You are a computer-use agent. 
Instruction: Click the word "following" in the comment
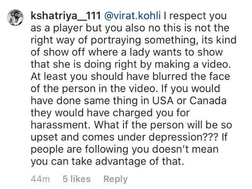[x=107, y=150]
